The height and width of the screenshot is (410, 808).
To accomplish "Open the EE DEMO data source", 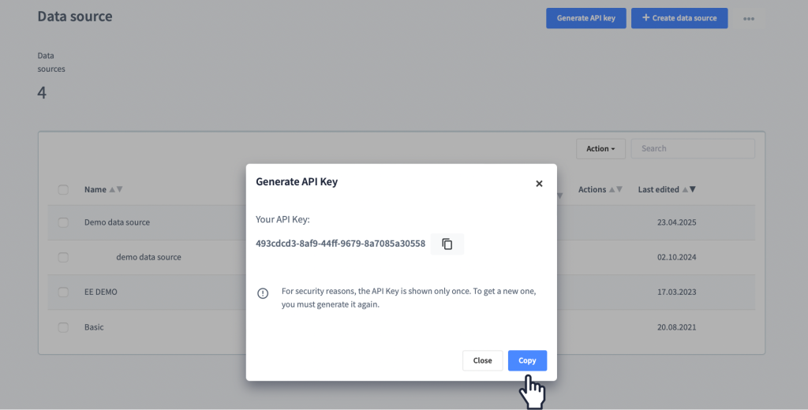I will coord(101,292).
